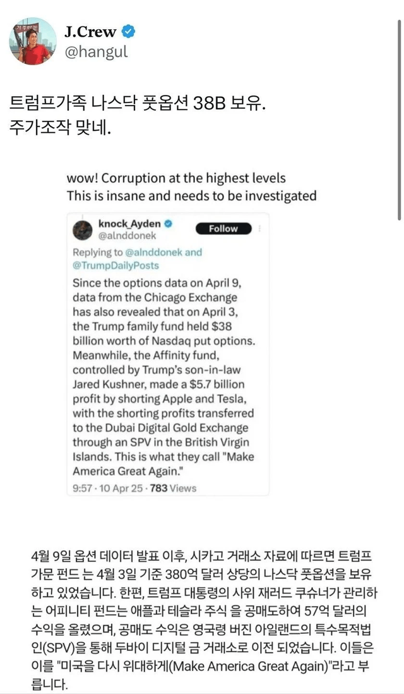Click knock_Ayden's verified checkmark badge

(169, 223)
